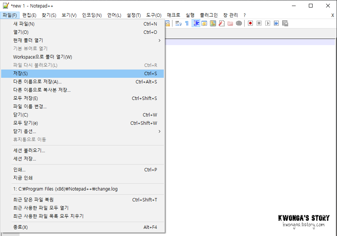Expand the 현재 폴더 열기 submenu
Image resolution: width=337 pixels, height=236 pixels.
[159, 40]
